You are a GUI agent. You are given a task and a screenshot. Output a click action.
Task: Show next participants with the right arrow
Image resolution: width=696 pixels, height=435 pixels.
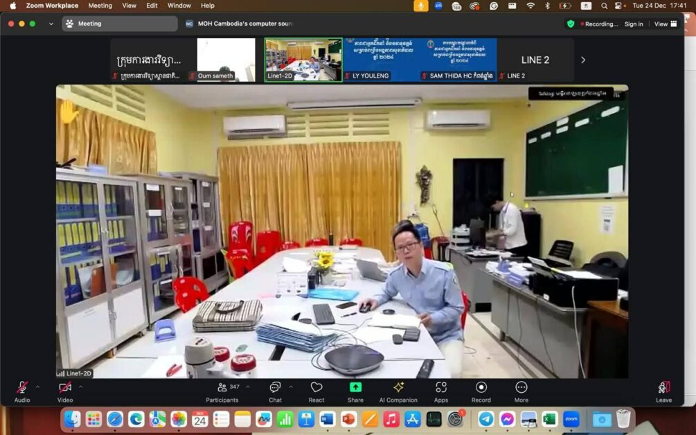click(x=583, y=60)
